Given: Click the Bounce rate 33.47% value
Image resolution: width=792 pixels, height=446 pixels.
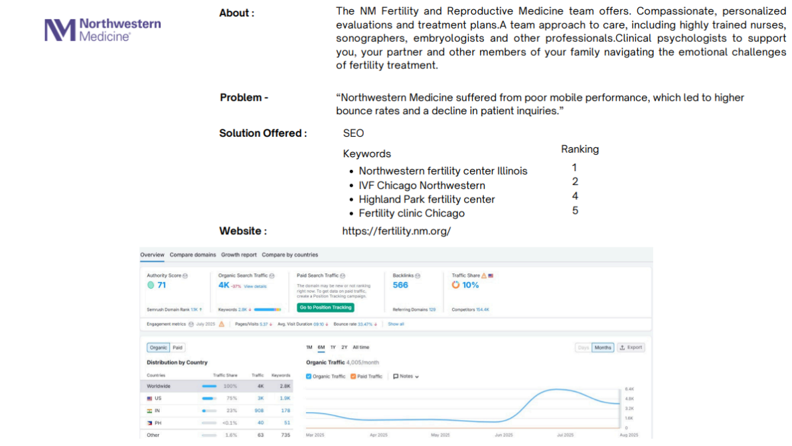Looking at the screenshot, I should (x=365, y=325).
